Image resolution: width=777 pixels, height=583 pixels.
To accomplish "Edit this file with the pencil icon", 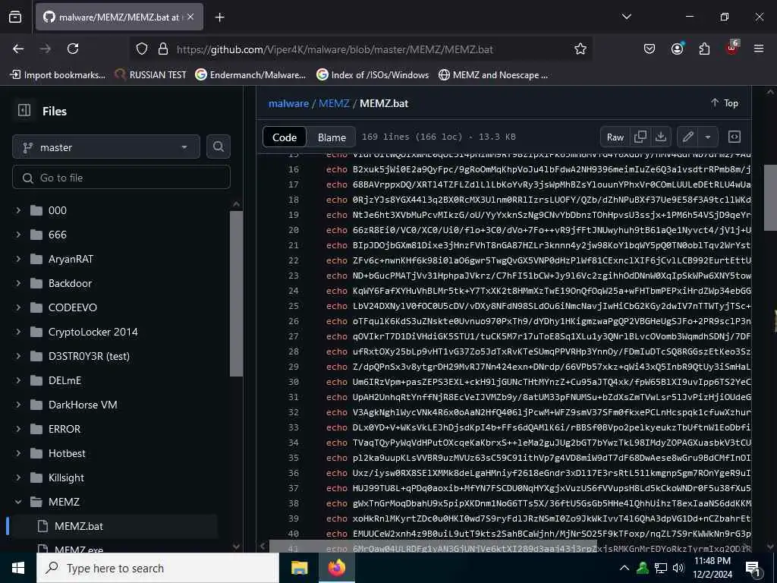I will click(687, 137).
